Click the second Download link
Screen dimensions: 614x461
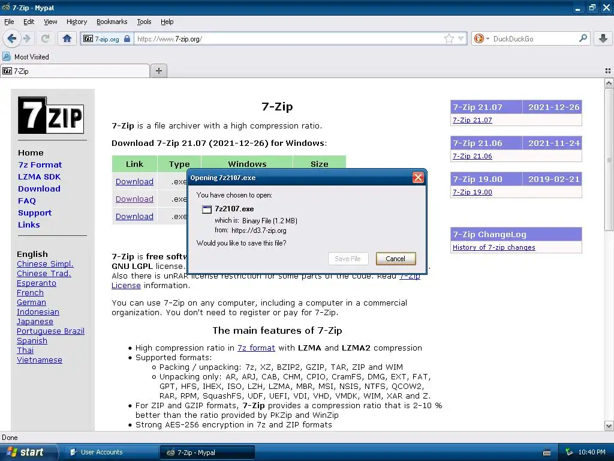(x=134, y=199)
